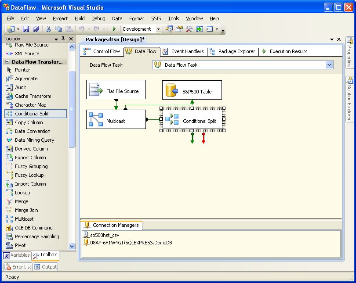The image size is (356, 283).
Task: Select Character Map in Toolbox
Action: click(x=36, y=105)
